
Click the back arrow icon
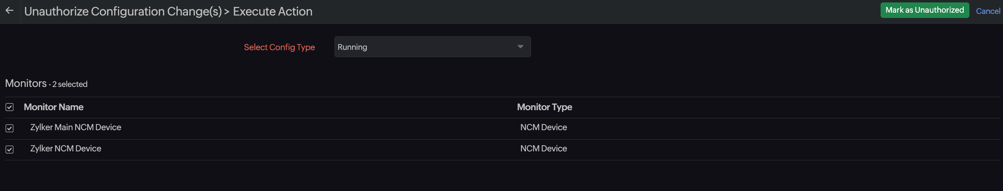pyautogui.click(x=10, y=11)
